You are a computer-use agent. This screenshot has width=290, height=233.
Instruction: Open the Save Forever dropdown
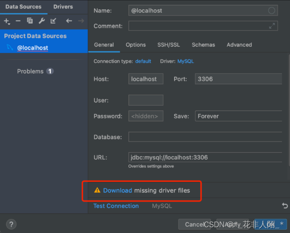[238, 116]
